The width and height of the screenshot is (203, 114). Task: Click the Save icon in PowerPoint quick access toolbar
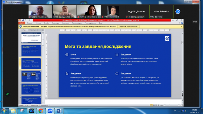(x=23, y=20)
